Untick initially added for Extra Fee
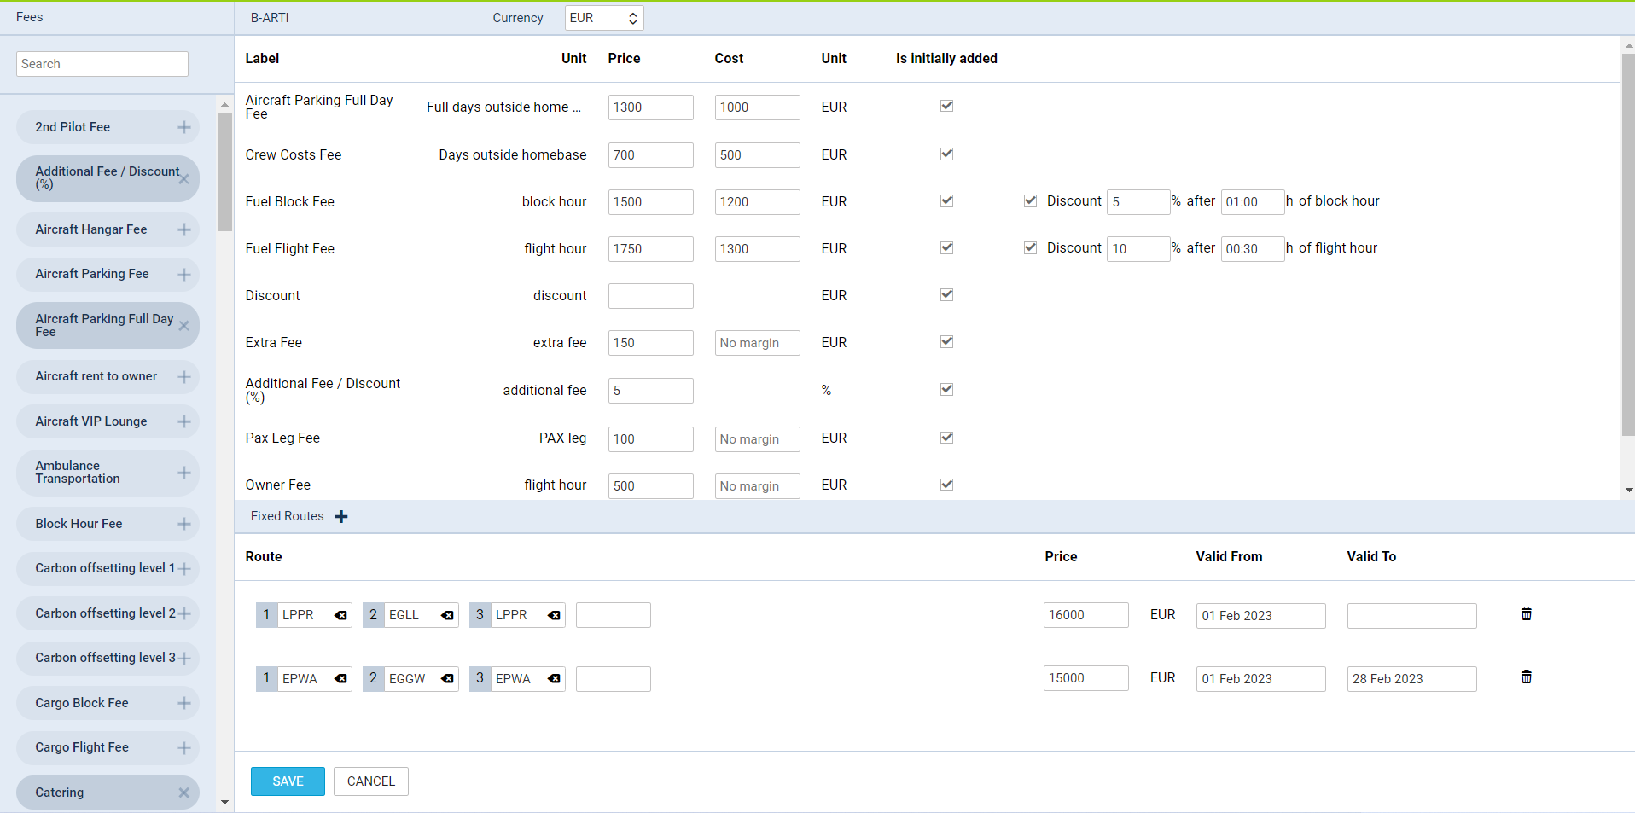Screen dimensions: 1635x813 point(946,341)
